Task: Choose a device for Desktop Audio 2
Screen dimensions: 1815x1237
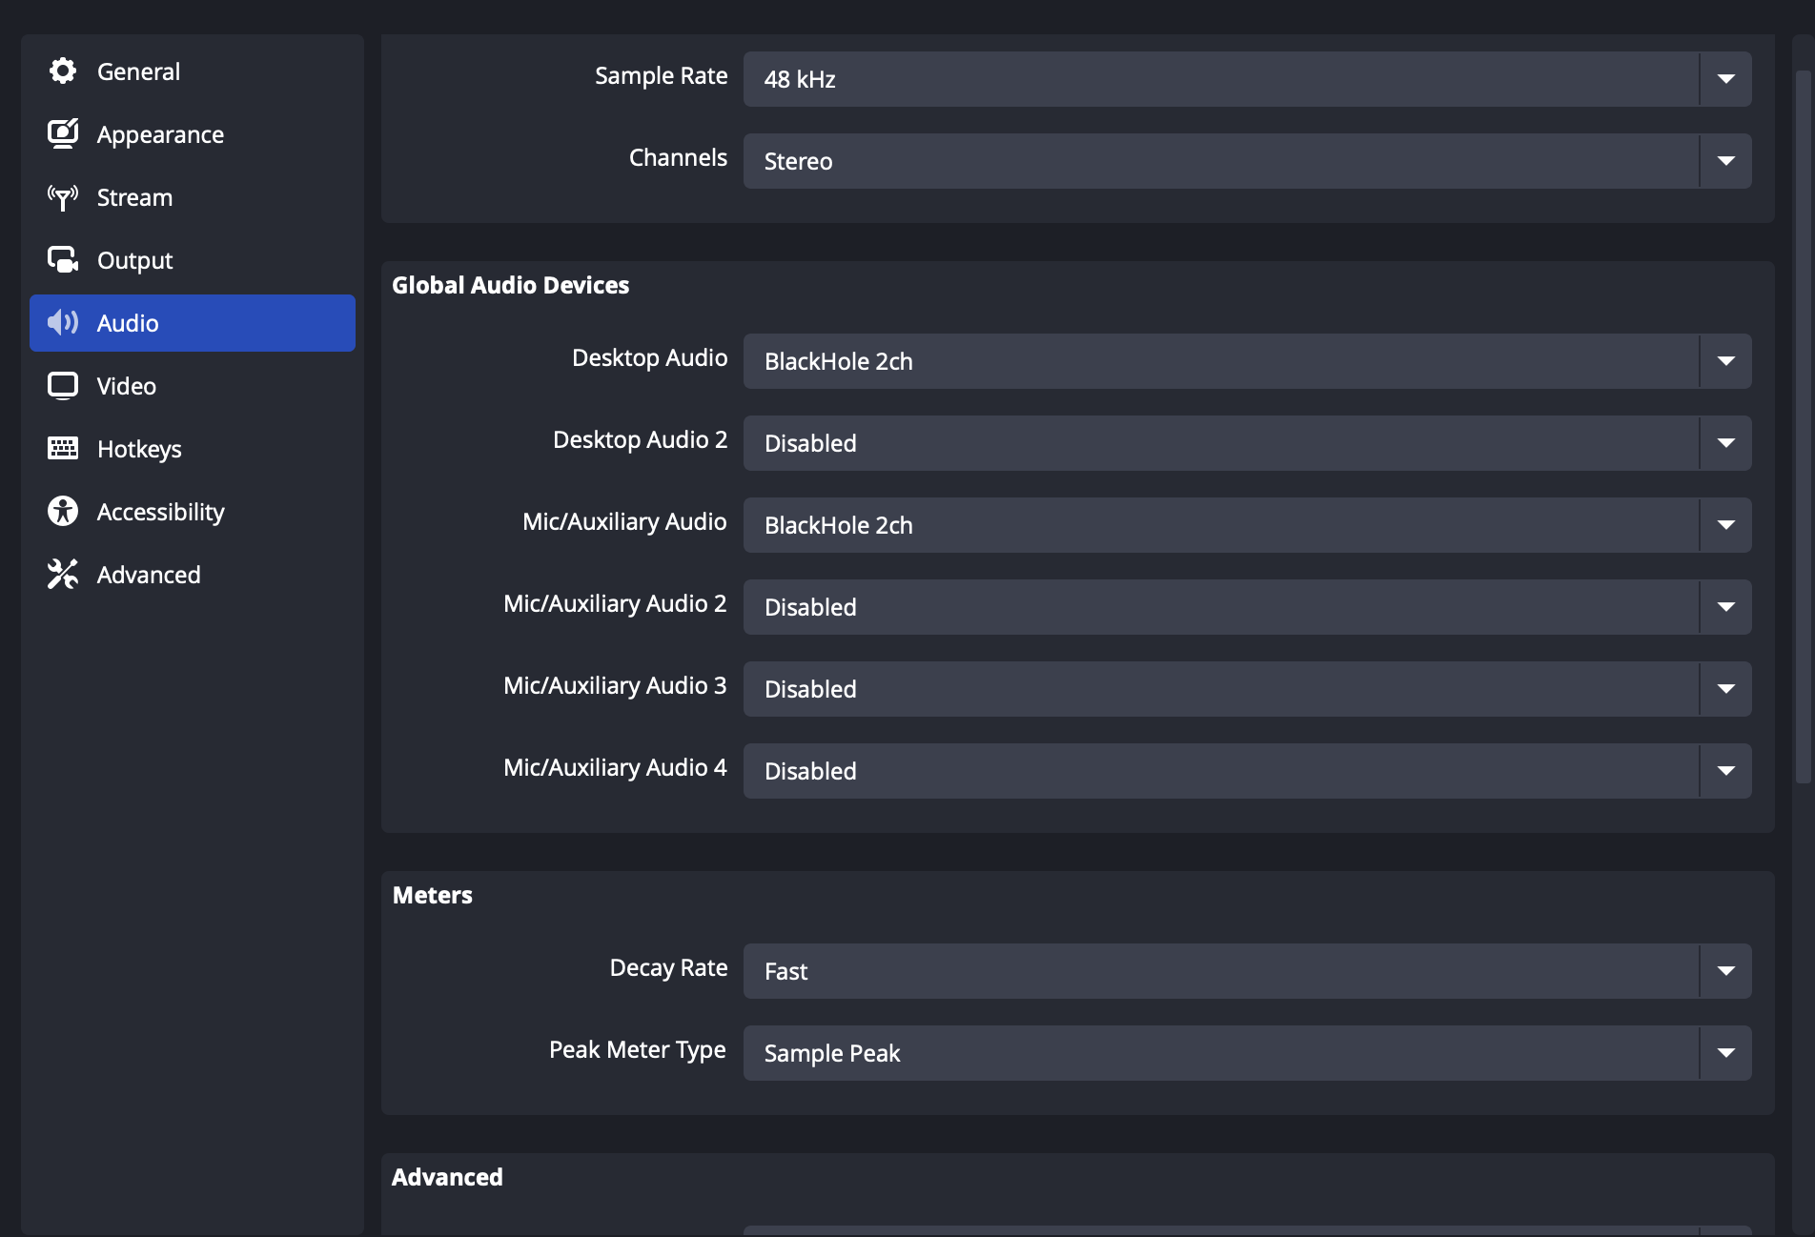Action: (1246, 443)
